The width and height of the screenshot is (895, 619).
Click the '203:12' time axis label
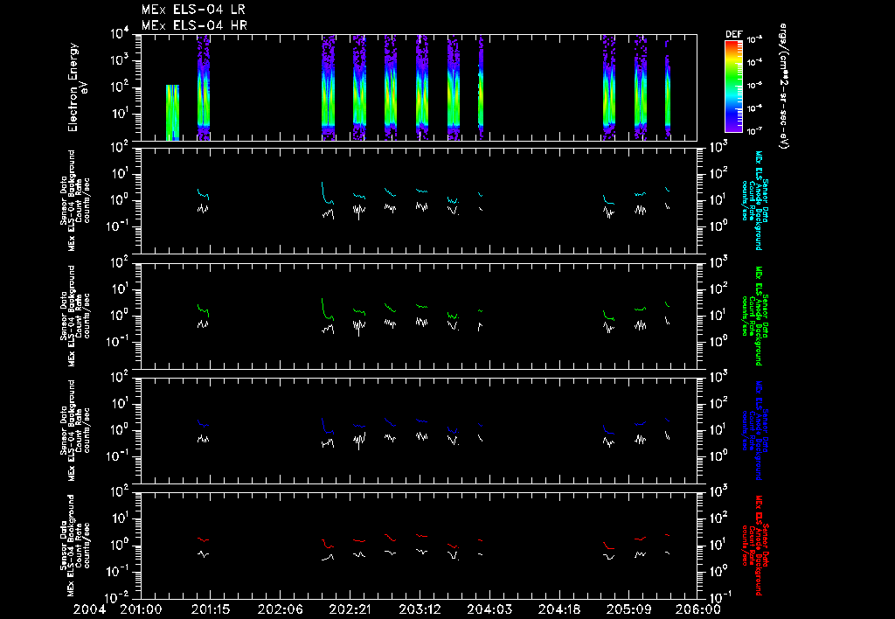pyautogui.click(x=420, y=610)
